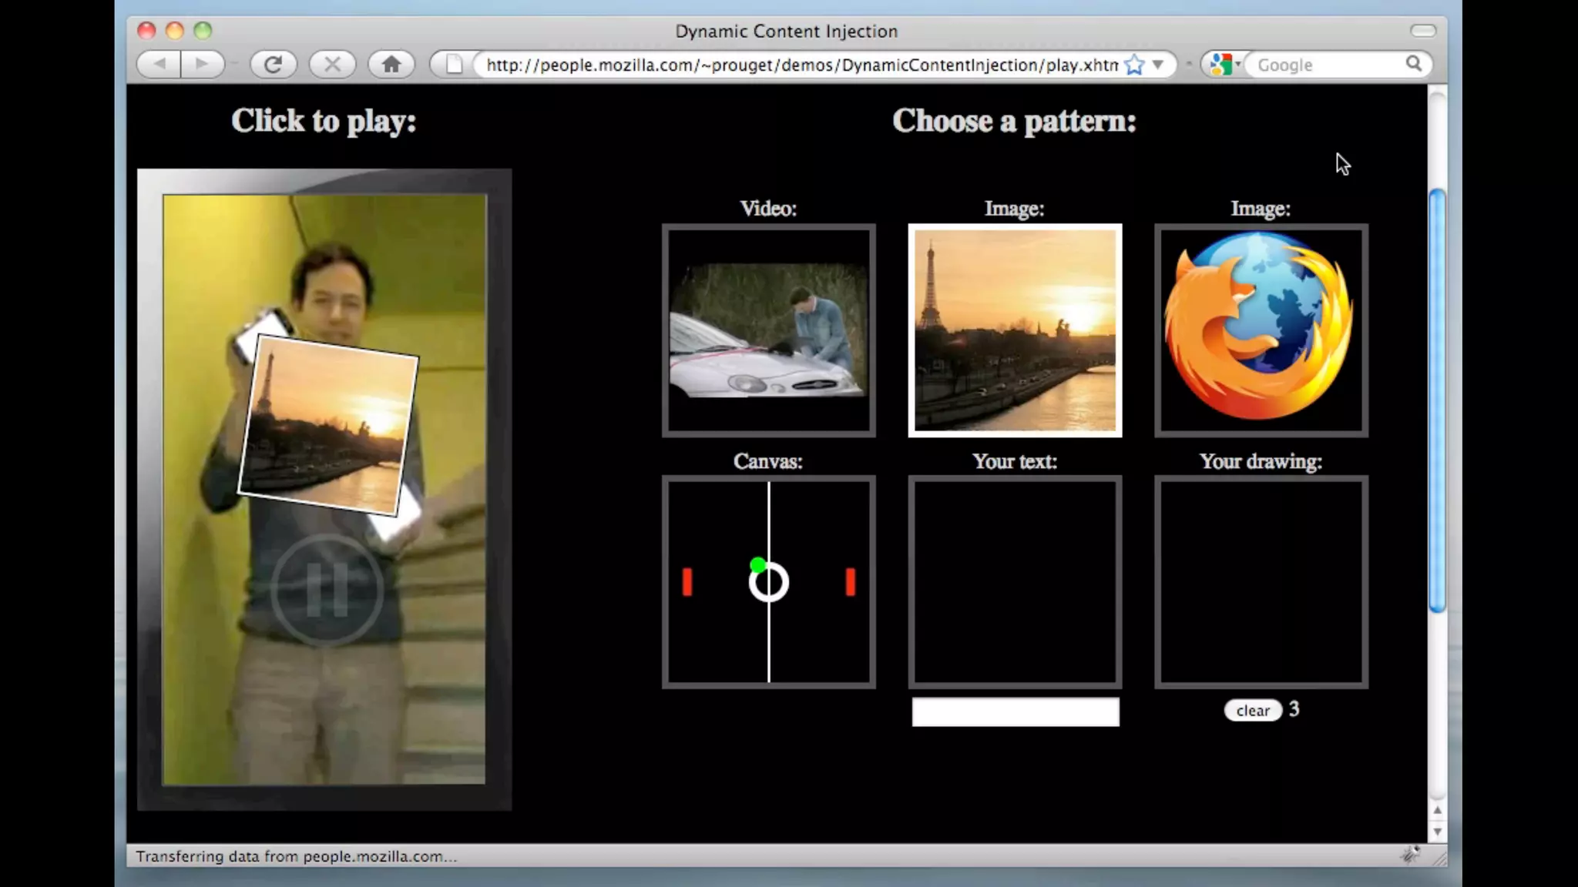Click the browser back arrow button
This screenshot has height=887, width=1578.
tap(159, 64)
